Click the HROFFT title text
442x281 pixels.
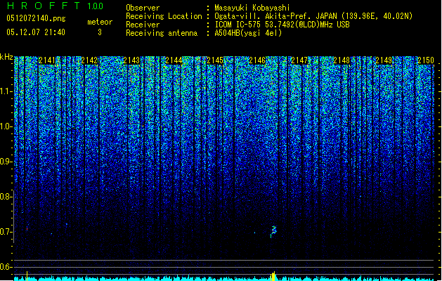[44, 6]
